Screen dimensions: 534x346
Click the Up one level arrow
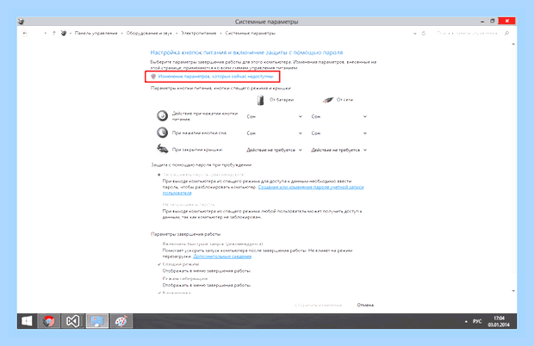pyautogui.click(x=53, y=34)
